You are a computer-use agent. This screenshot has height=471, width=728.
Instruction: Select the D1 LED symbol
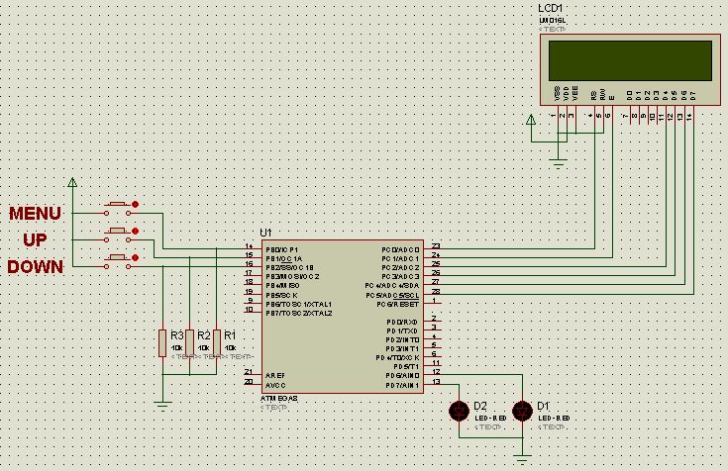tap(522, 412)
